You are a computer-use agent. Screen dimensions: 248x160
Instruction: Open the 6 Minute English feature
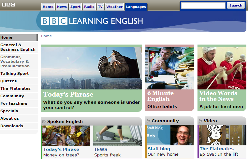point(160,96)
